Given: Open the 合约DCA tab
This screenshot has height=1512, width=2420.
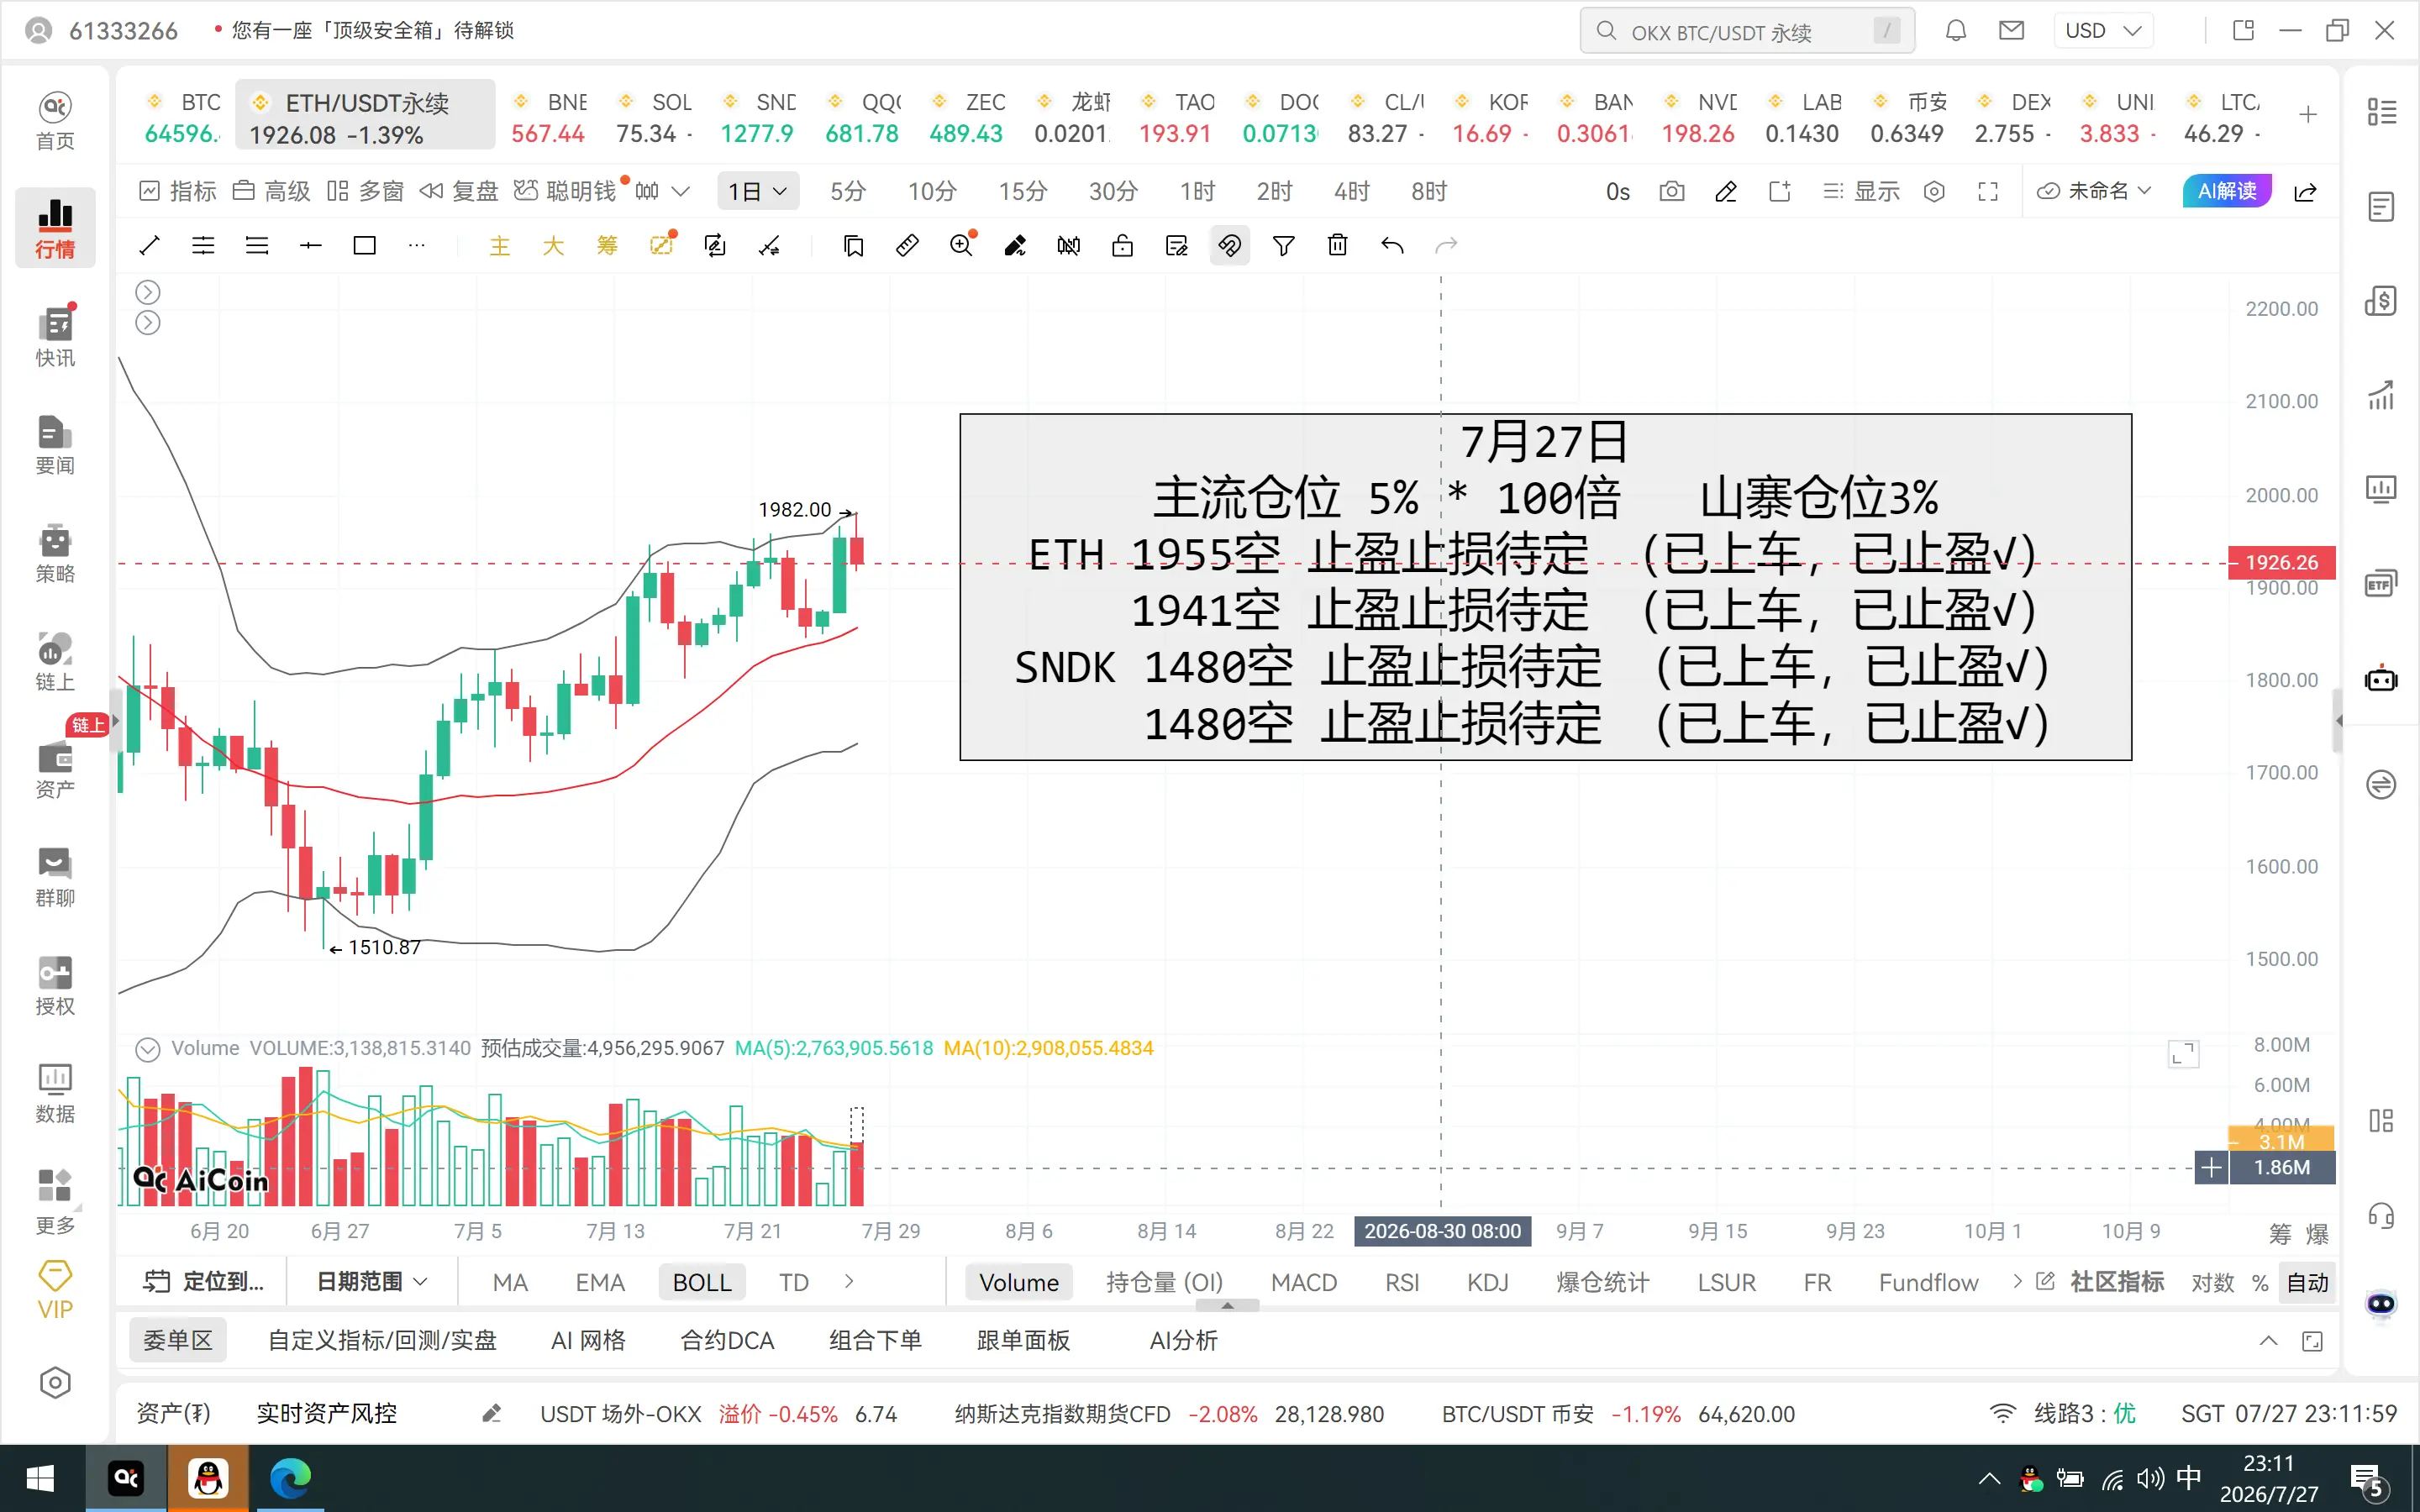Looking at the screenshot, I should (x=727, y=1341).
